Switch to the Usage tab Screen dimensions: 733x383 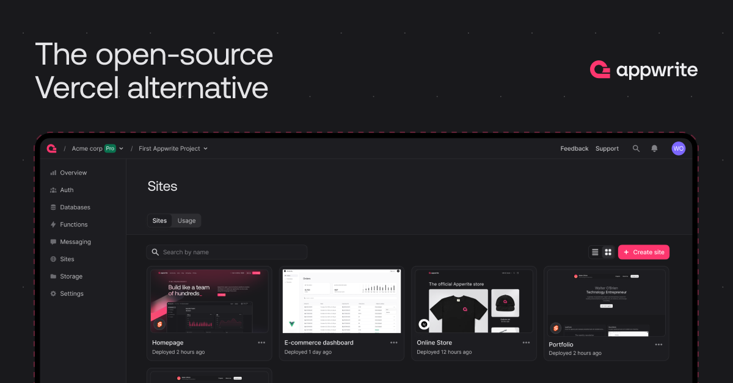click(186, 220)
